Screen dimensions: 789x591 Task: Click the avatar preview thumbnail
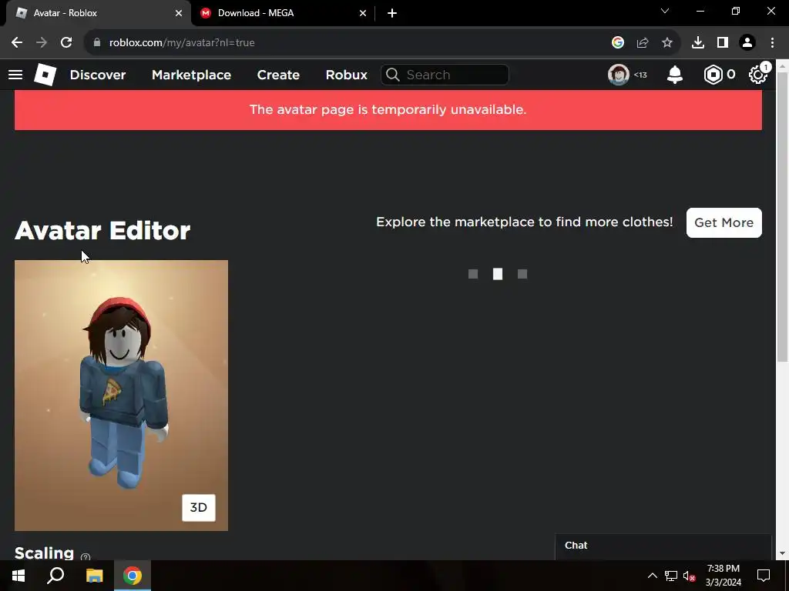click(x=121, y=395)
